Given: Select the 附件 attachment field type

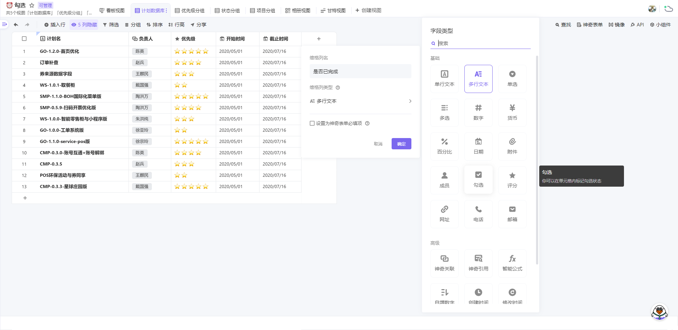Looking at the screenshot, I should [x=512, y=146].
